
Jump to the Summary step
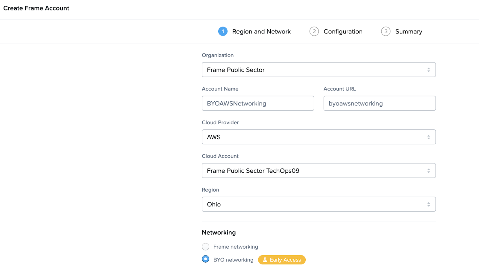click(408, 32)
